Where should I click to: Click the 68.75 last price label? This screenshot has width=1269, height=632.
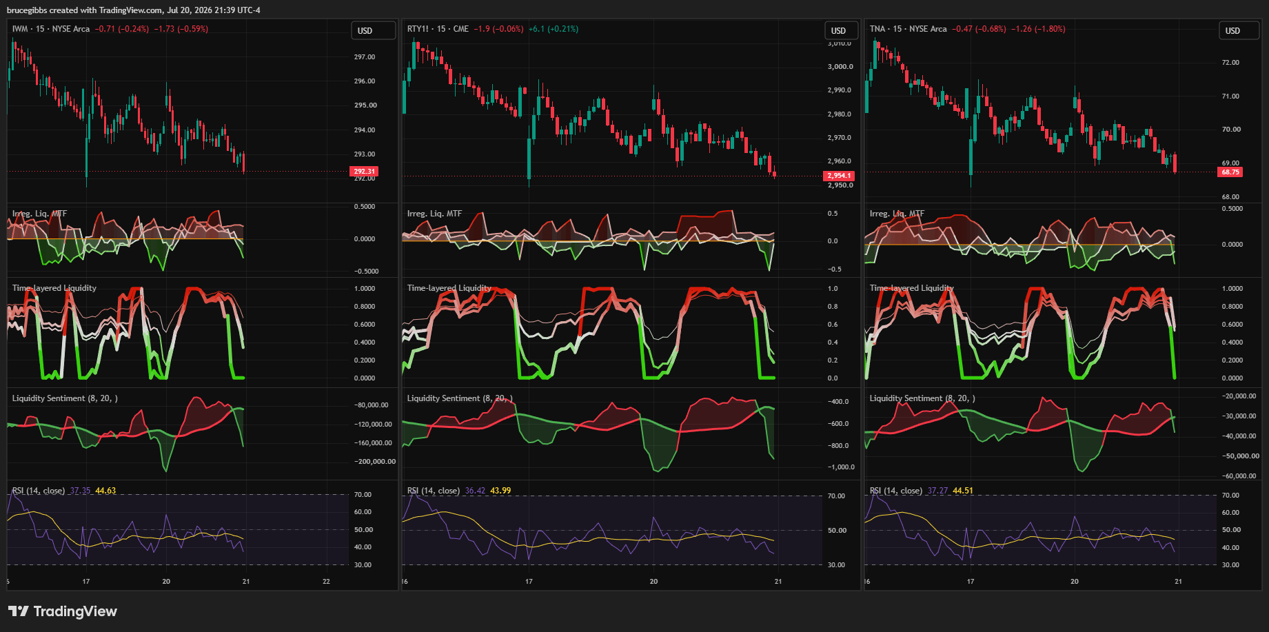coord(1230,172)
